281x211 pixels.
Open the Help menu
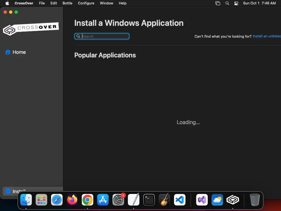(123, 3)
